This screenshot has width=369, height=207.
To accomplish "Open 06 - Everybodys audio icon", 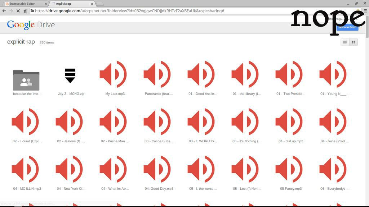I will pos(333,169).
